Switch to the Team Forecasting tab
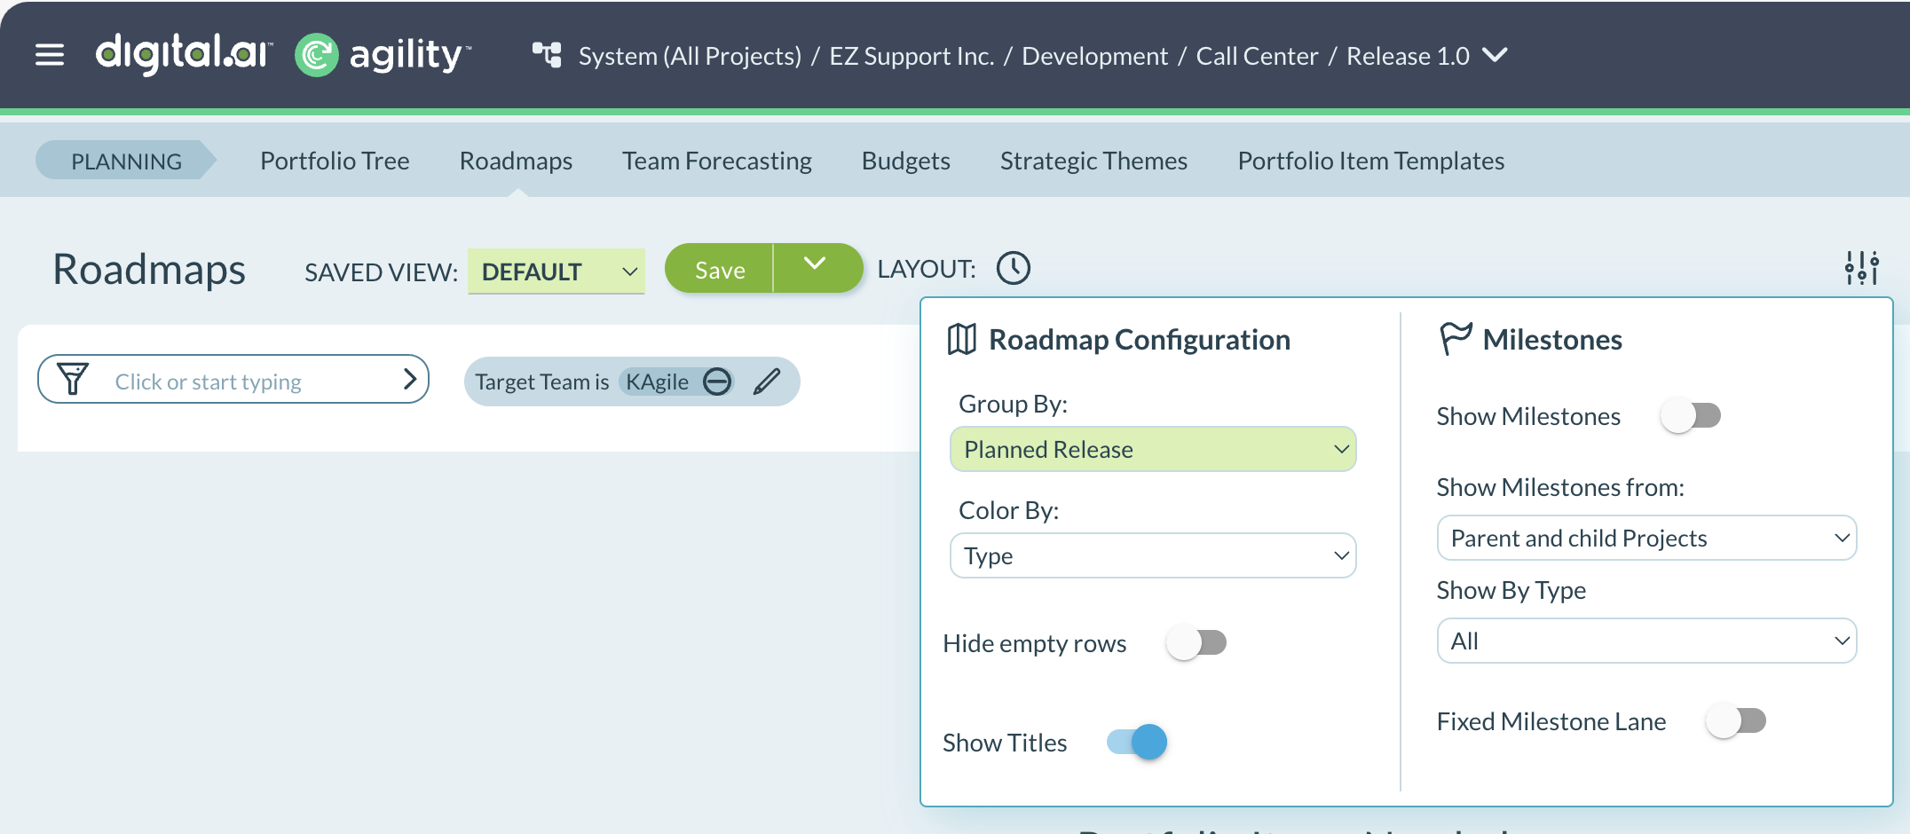 click(717, 161)
